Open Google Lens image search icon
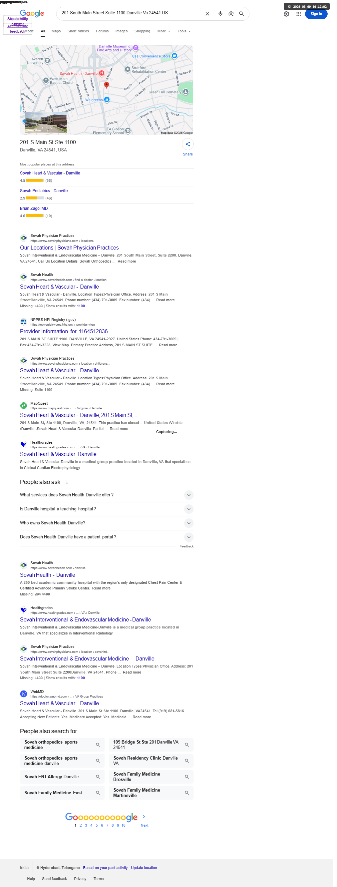 [234, 14]
